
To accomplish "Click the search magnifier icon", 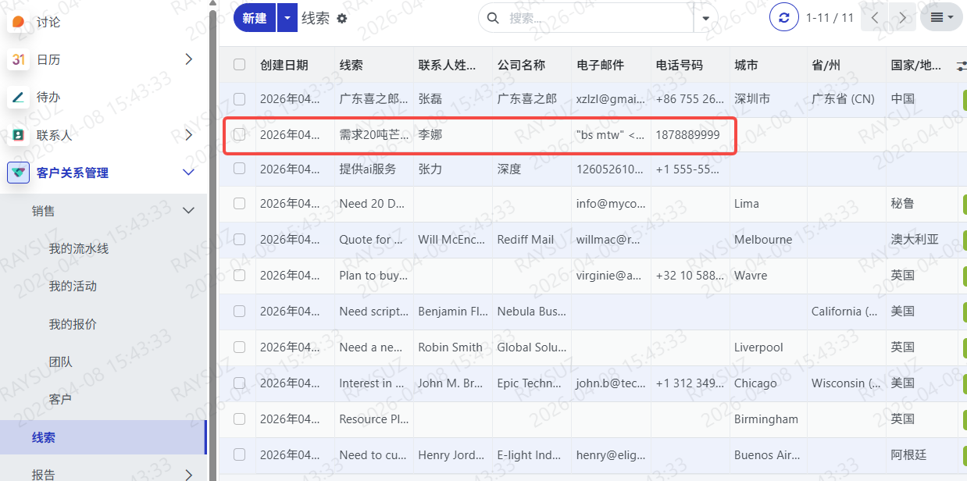I will coord(494,18).
